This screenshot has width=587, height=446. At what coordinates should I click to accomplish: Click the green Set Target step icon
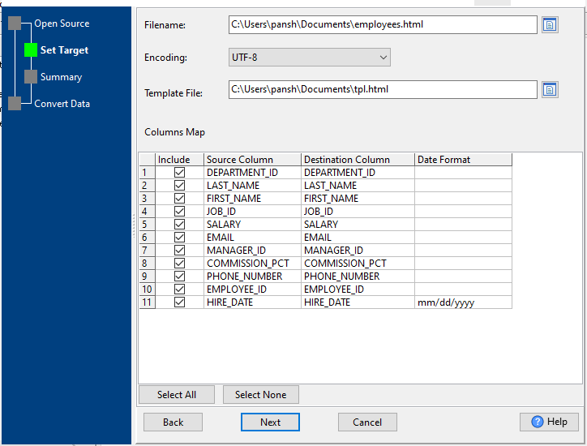coord(31,50)
